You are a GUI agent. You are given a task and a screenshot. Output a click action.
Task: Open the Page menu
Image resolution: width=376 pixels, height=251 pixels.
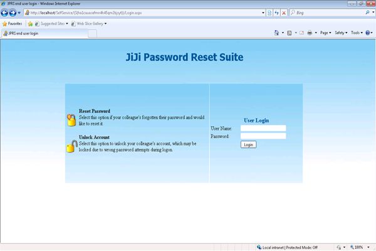pos(325,33)
